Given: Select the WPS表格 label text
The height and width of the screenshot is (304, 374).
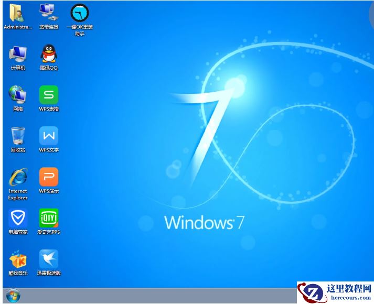Looking at the screenshot, I should pos(49,109).
